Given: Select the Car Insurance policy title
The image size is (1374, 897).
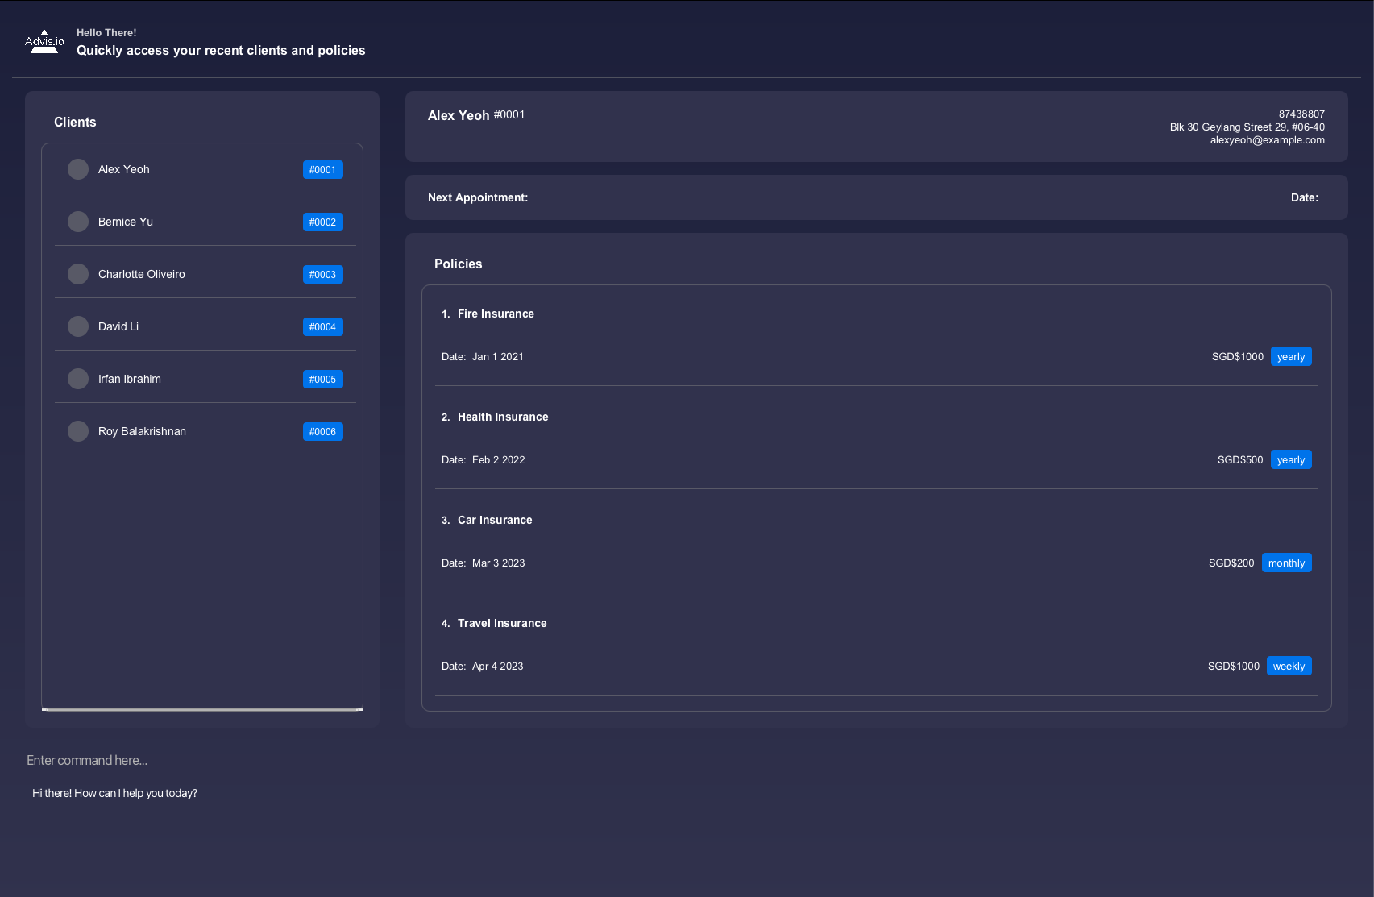Looking at the screenshot, I should (495, 520).
